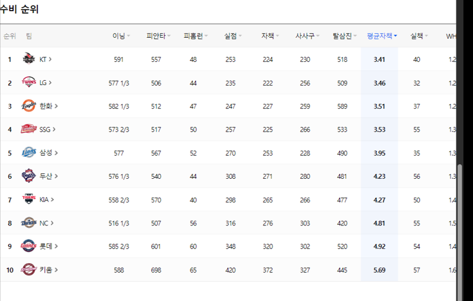Click 한화's 평균자책 value 3.51
The image size is (473, 301).
coord(379,106)
